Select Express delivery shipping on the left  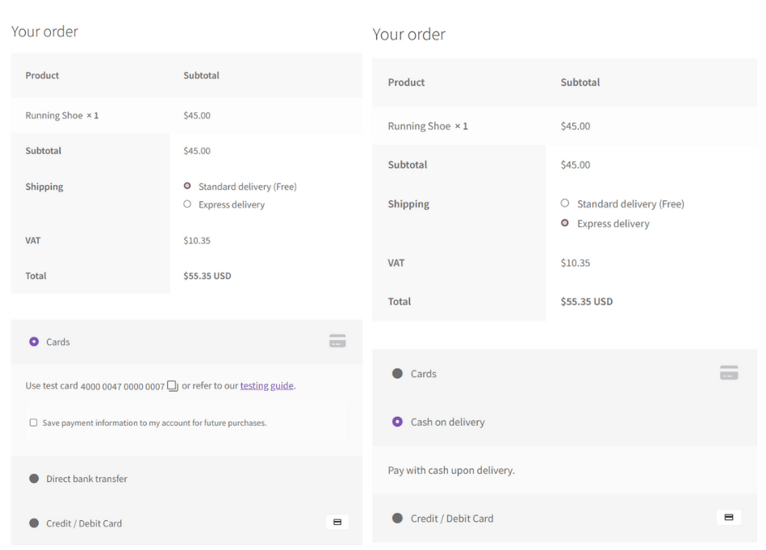[187, 204]
